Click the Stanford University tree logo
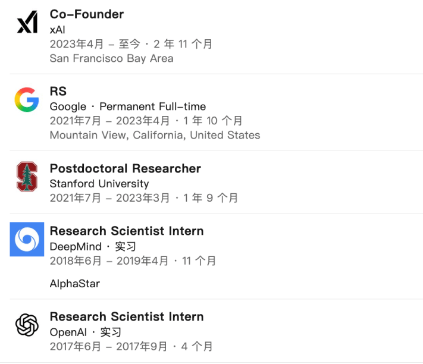 point(27,176)
